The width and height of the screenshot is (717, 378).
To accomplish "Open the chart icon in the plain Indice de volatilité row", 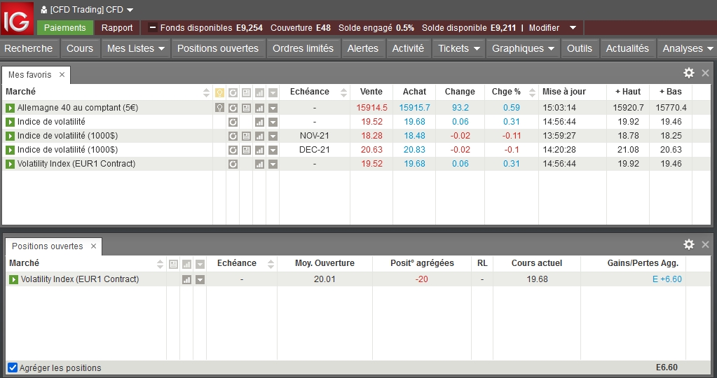I will (x=259, y=122).
